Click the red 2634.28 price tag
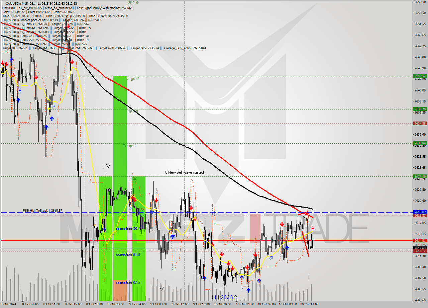 (x=420, y=123)
